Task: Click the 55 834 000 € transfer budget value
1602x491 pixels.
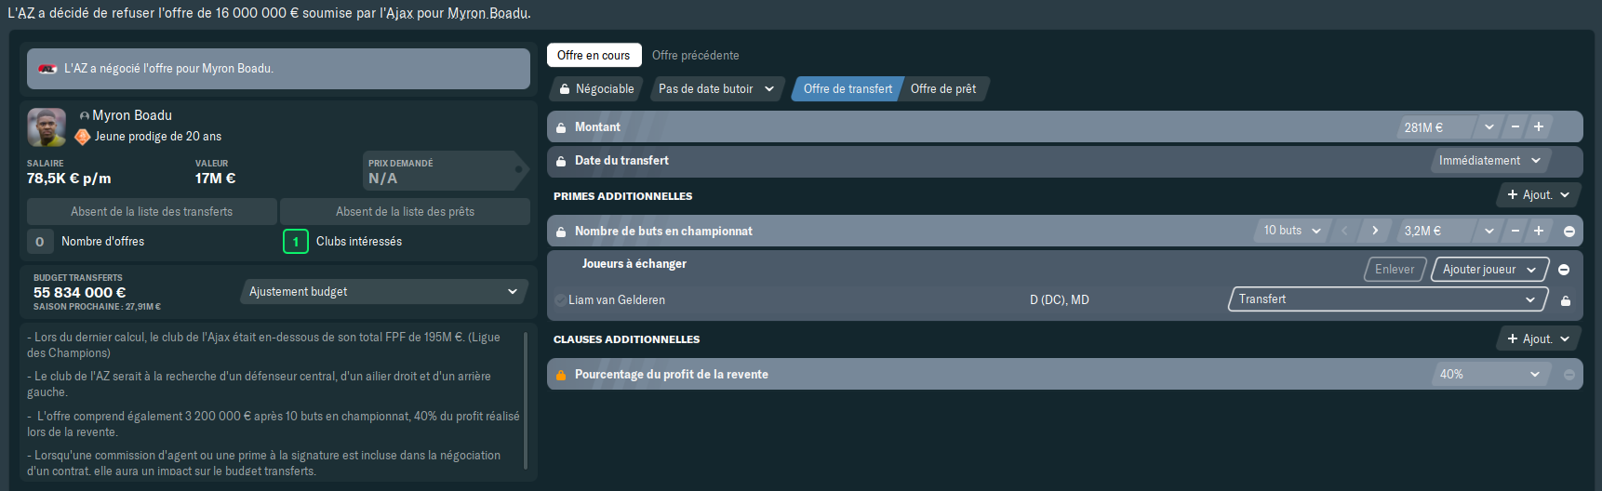Action: 79,292
